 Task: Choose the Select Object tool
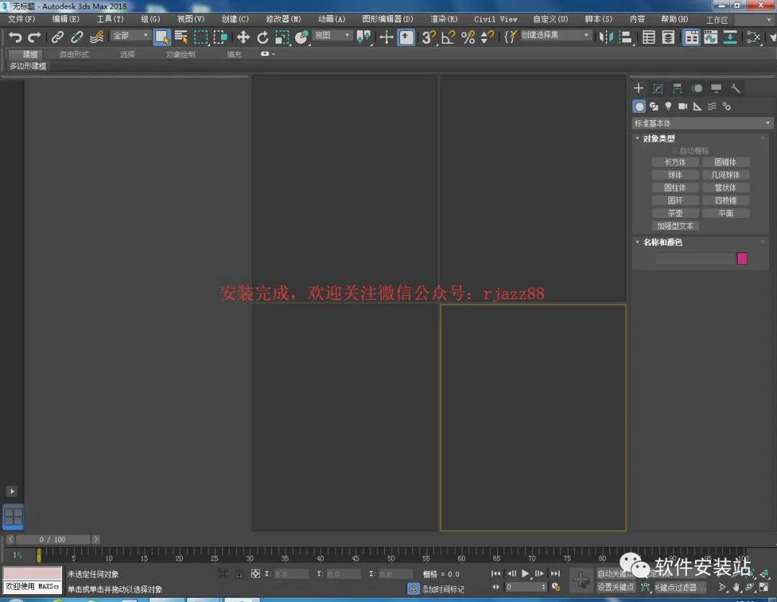click(162, 37)
